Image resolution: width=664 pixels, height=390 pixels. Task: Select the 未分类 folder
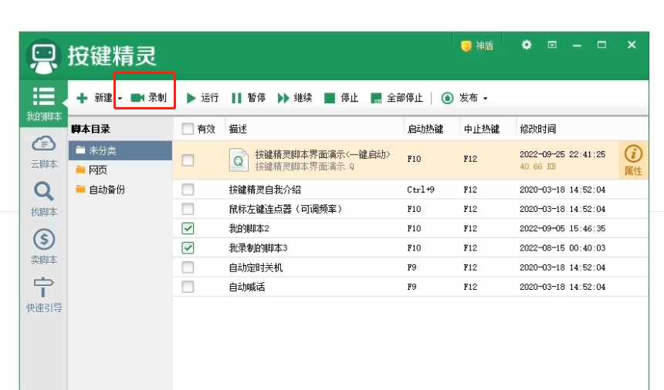click(x=120, y=150)
